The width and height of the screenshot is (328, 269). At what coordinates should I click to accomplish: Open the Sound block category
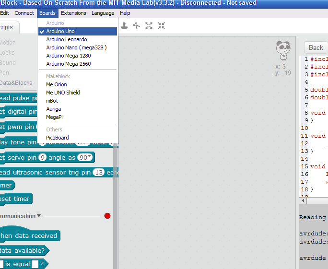[8, 63]
